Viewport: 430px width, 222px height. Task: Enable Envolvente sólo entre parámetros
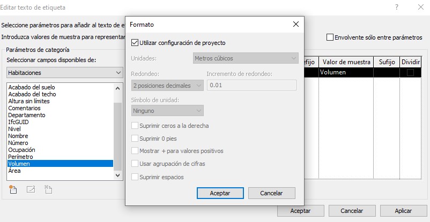point(330,37)
